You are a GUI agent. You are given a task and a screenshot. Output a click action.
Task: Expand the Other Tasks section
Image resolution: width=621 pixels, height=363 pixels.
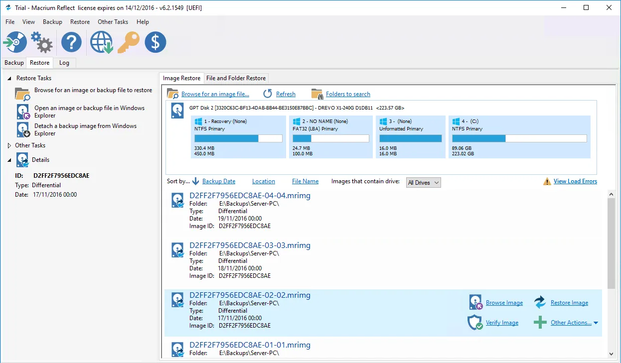9,146
